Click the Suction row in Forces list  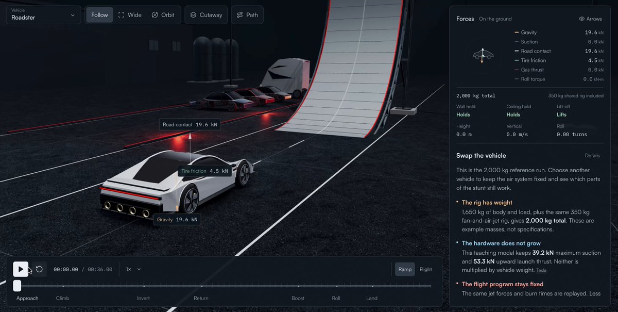[558, 42]
